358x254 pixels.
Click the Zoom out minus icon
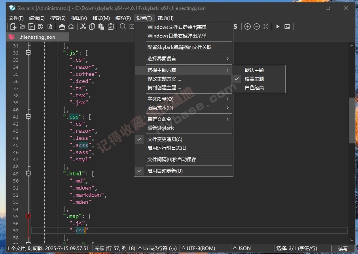[x=257, y=27]
